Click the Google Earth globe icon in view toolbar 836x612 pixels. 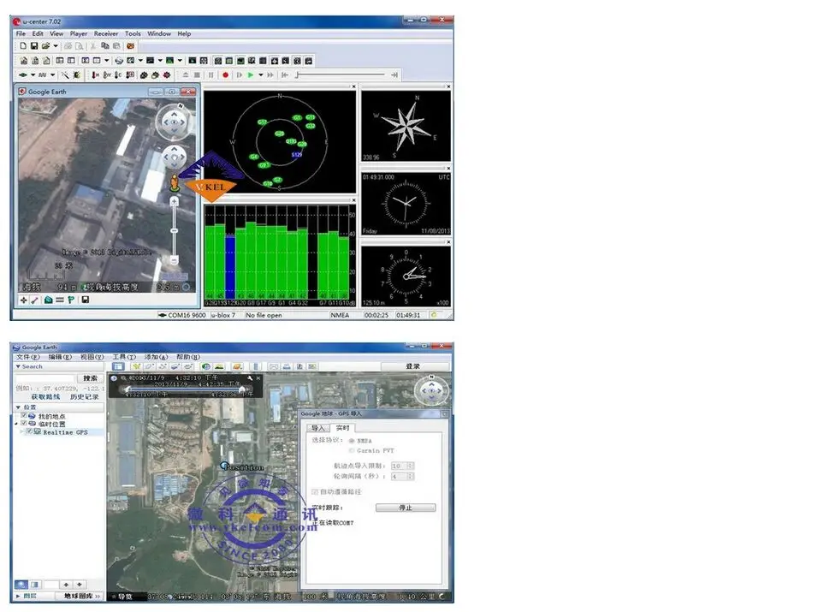(x=119, y=61)
